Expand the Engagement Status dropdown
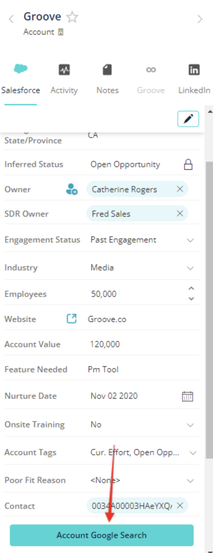Image resolution: width=213 pixels, height=553 pixels. click(x=191, y=240)
